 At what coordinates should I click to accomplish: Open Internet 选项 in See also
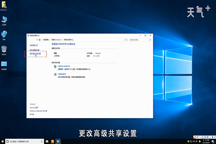point(34,108)
